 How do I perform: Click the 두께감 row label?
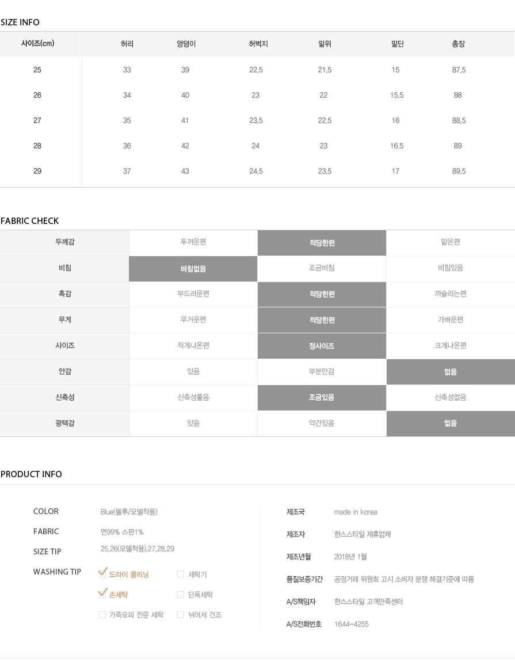click(64, 242)
